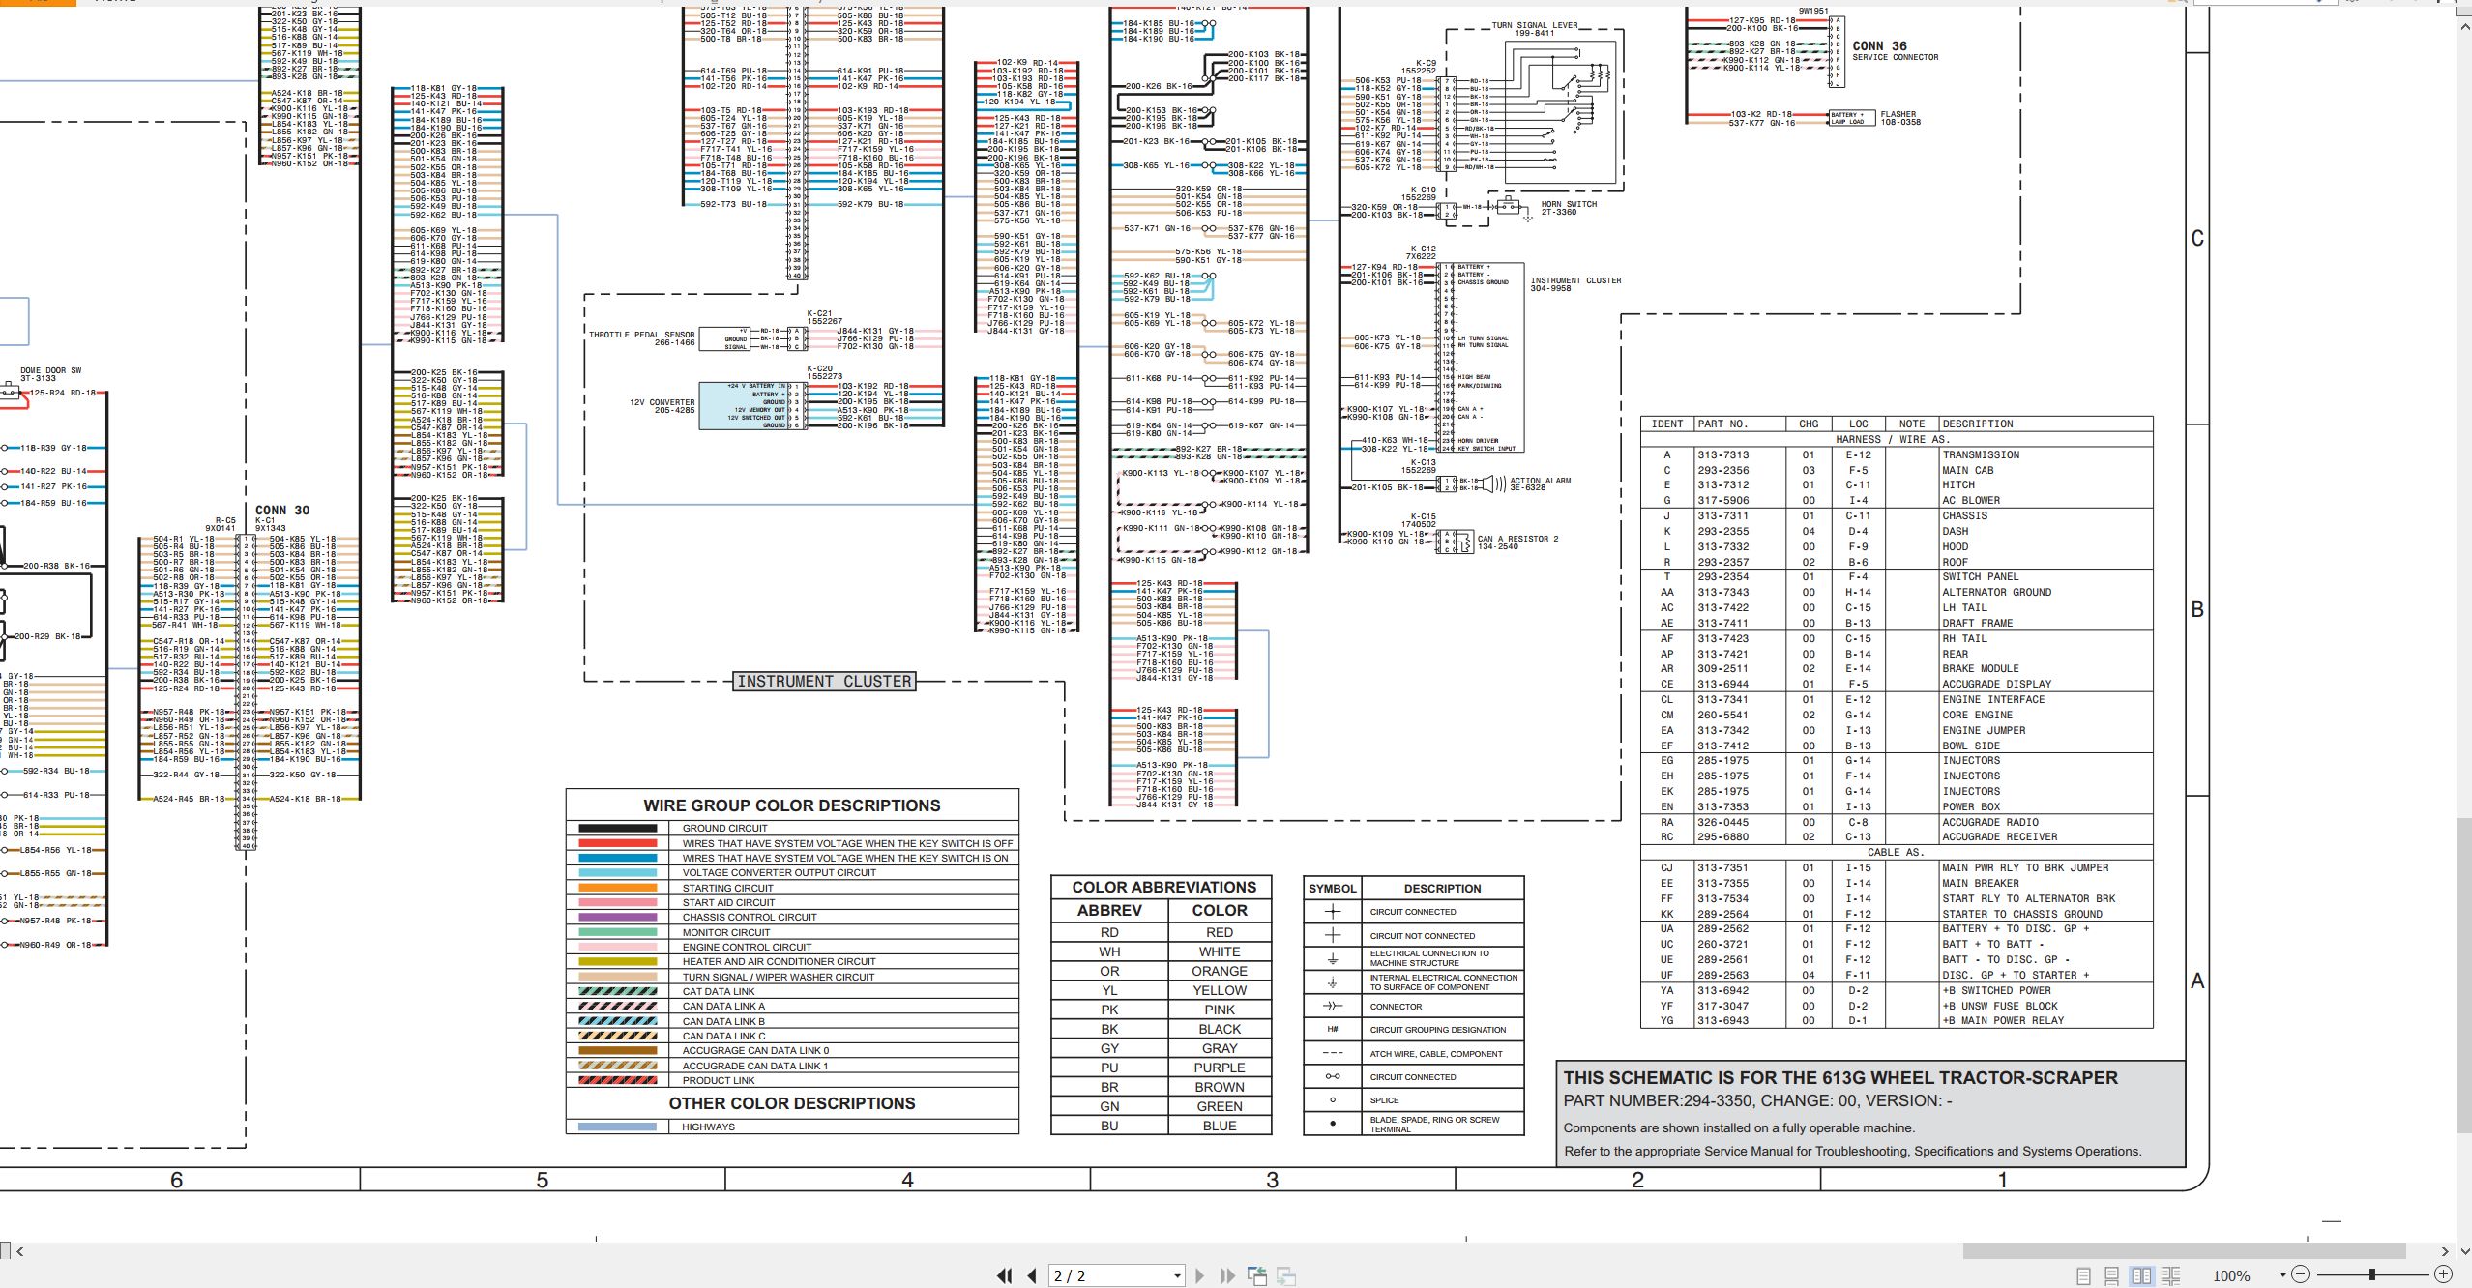Click the horizontal scrollbar's left arrow
The image size is (2472, 1288).
pyautogui.click(x=20, y=1251)
